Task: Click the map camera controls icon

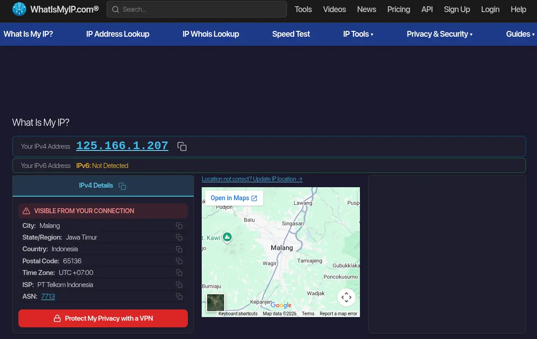Action: click(x=346, y=297)
